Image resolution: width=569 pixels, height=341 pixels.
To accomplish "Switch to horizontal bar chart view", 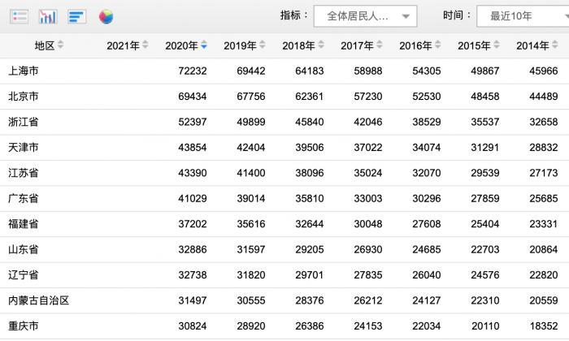I will (76, 17).
